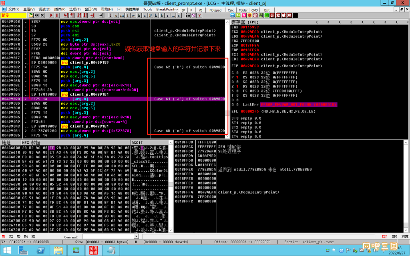Open the Executable modules 'e' button
410x256 pixels.
click(x=117, y=16)
